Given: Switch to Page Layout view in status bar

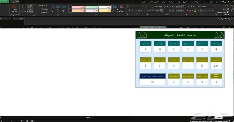Looking at the screenshot, I should click(x=27, y=121).
